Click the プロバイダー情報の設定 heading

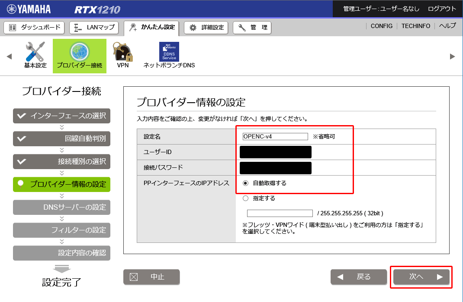pyautogui.click(x=191, y=102)
